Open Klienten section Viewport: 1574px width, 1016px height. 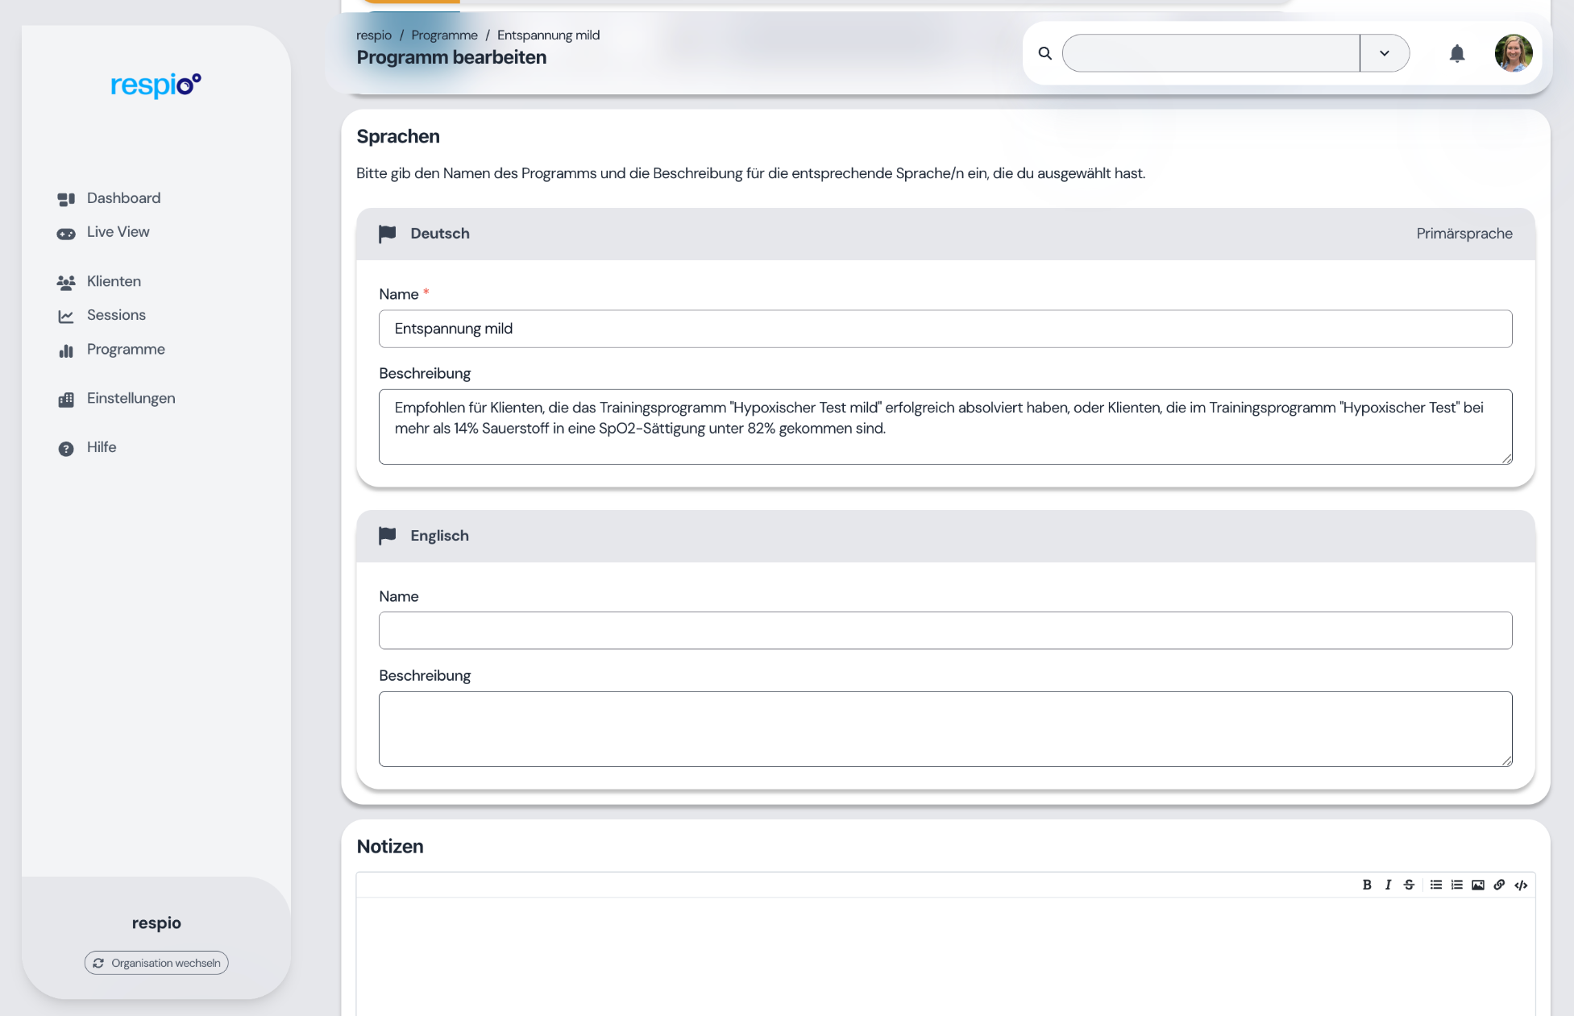(114, 281)
